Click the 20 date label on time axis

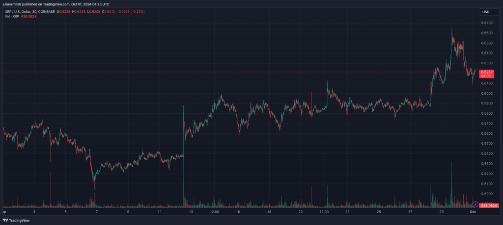coord(301,212)
